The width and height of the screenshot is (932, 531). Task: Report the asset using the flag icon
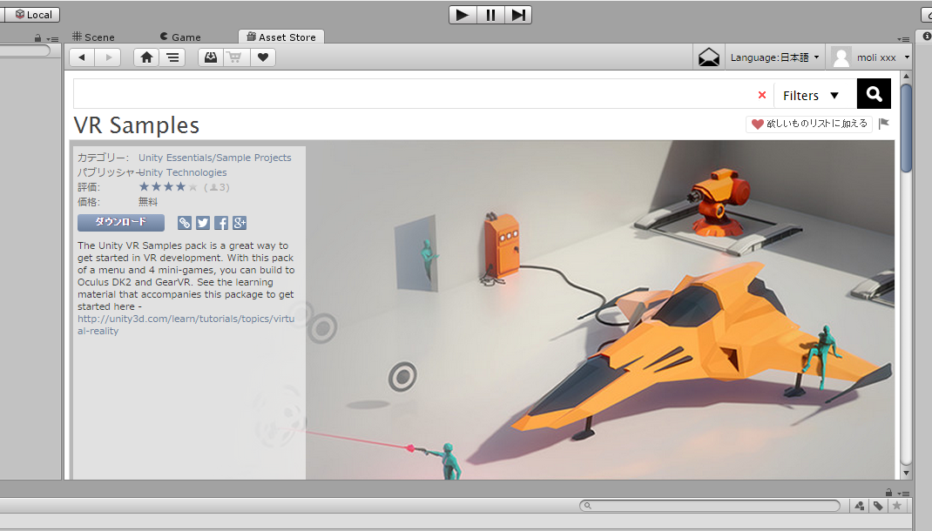click(x=883, y=124)
